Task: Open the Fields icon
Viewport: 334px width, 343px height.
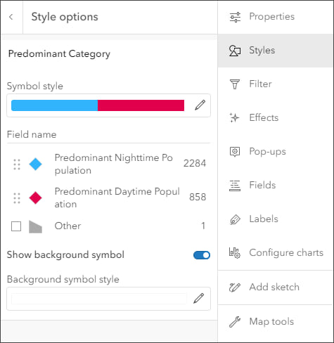Action: (235, 186)
